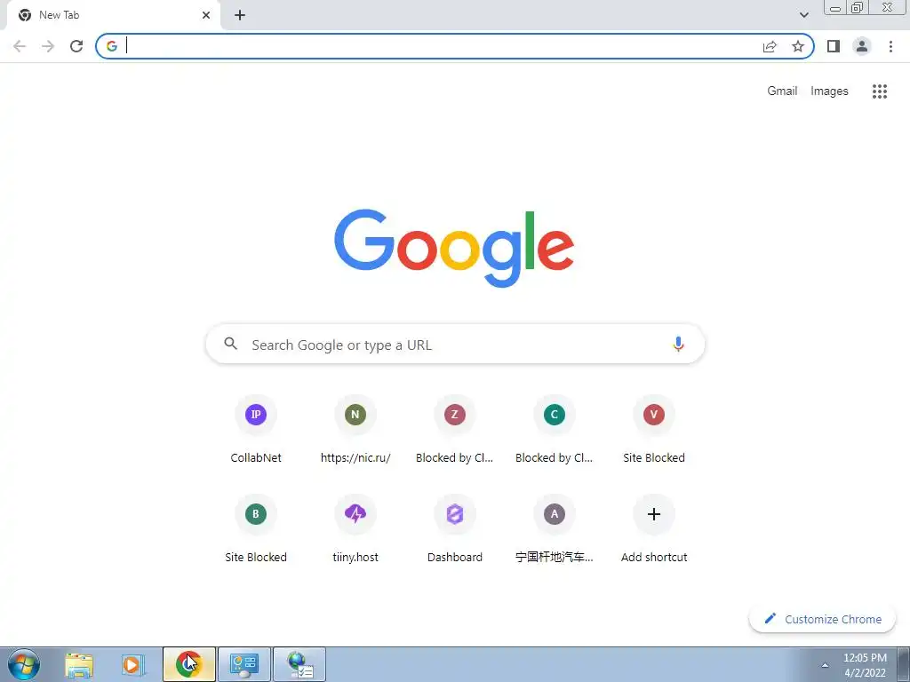
Task: Open the Z 'Blocked by Cl...' shortcut
Action: [454, 430]
